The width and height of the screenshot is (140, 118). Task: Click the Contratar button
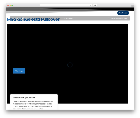(x=123, y=13)
